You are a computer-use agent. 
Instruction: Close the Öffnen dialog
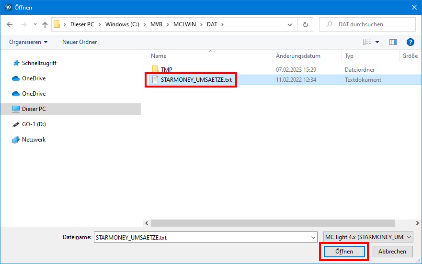(x=414, y=7)
